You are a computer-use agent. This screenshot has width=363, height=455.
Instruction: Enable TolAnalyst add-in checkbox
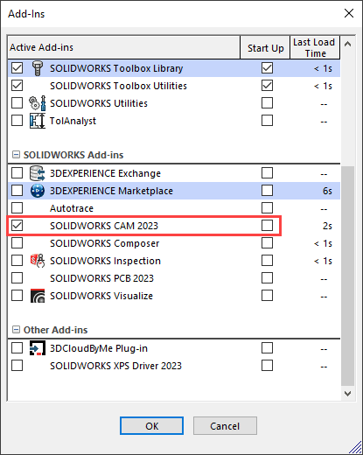click(x=17, y=121)
